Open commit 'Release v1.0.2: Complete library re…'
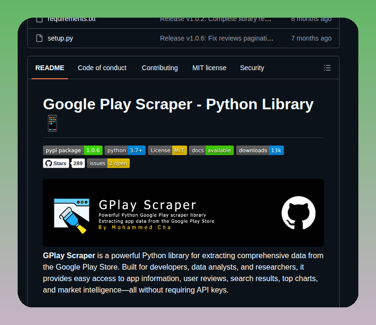Viewport: 376px width, 325px height. (216, 19)
